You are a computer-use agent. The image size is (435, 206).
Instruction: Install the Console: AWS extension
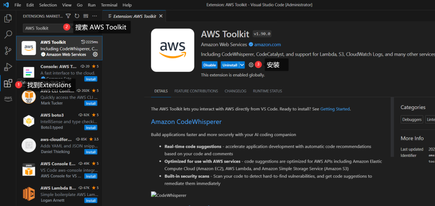(x=91, y=79)
